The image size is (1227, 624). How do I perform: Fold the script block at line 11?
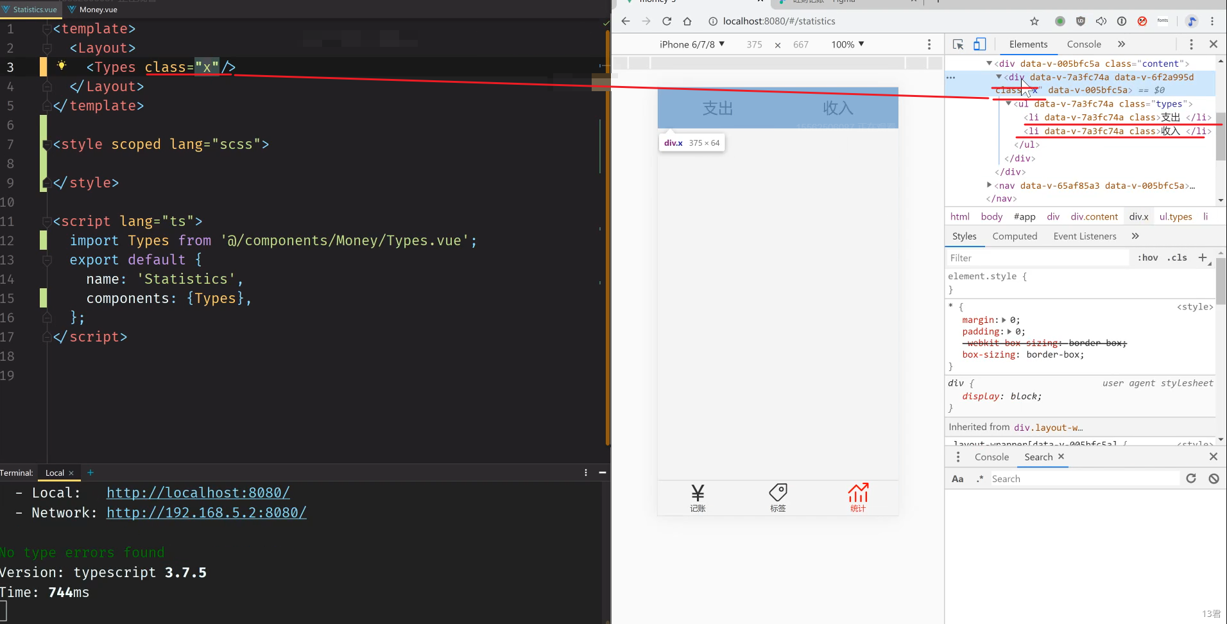(47, 221)
